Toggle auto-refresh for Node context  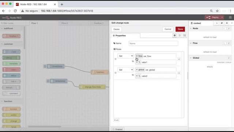tap(224, 29)
